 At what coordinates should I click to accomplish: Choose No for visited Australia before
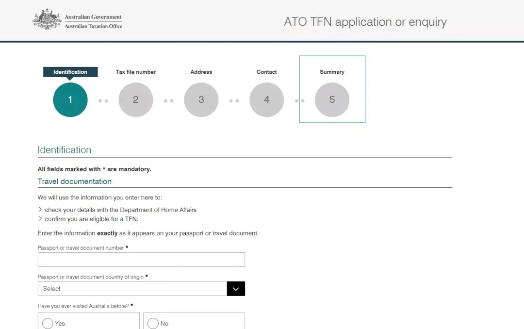click(x=153, y=323)
